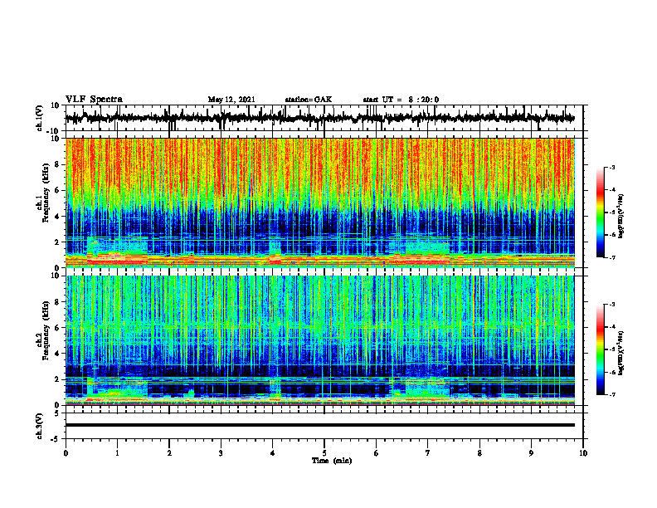Viewport: 657px width, 508px height.
Task: Click time axis tick label "5"
Action: pyautogui.click(x=324, y=453)
